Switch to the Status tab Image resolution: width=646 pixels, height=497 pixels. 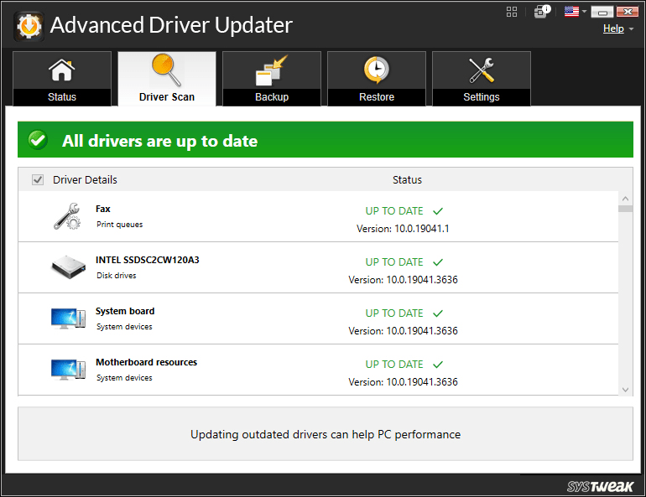pos(62,79)
